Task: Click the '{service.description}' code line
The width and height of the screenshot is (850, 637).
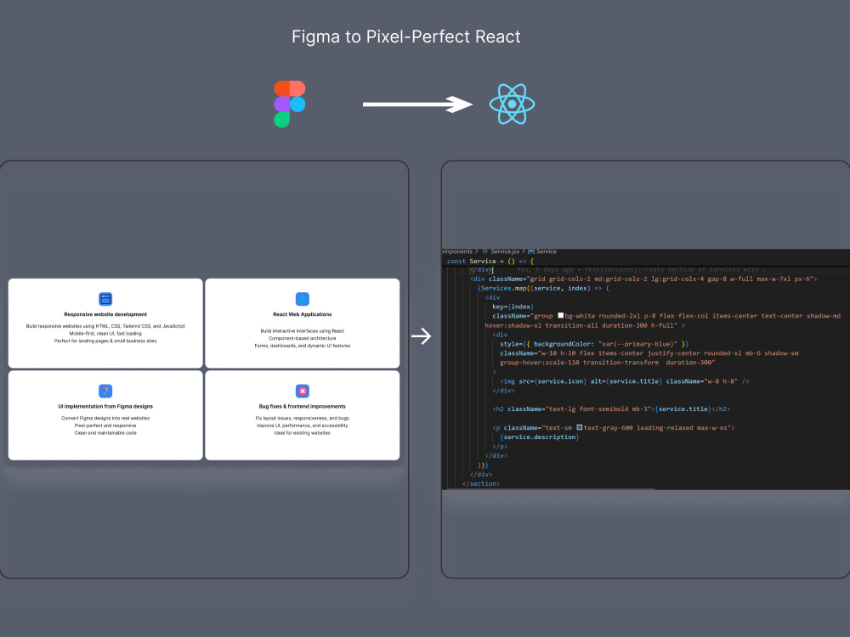Action: point(540,437)
